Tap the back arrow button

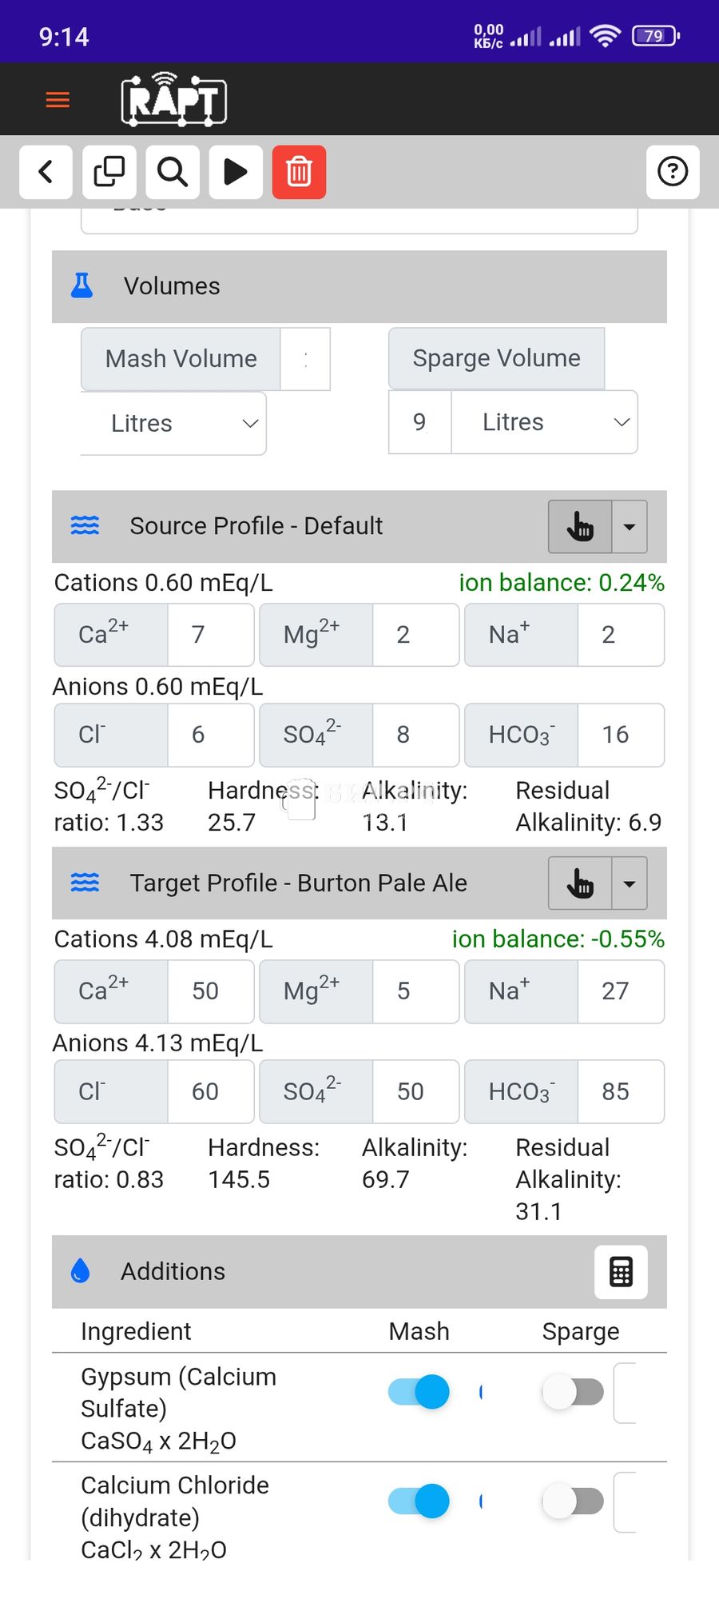pos(46,172)
